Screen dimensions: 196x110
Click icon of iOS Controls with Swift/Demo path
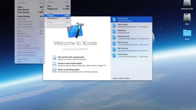(114, 43)
